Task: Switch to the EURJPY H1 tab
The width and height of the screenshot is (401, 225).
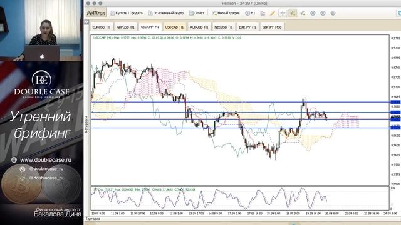Action: [247, 27]
